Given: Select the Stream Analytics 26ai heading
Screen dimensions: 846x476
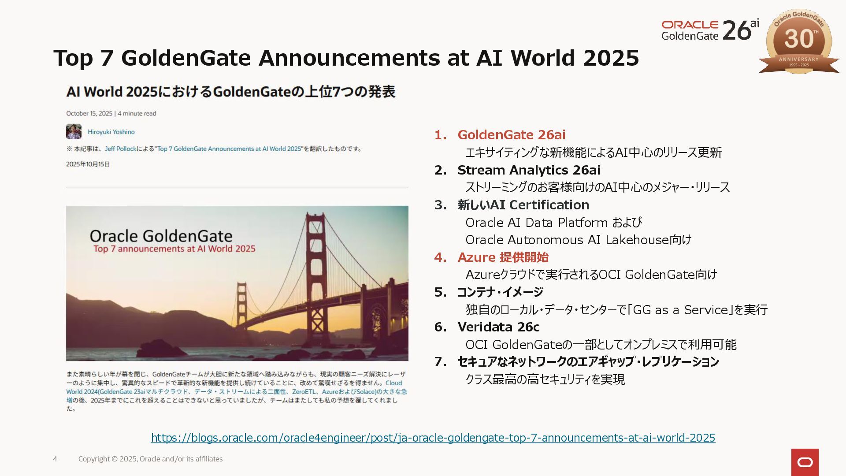Looking at the screenshot, I should 528,170.
